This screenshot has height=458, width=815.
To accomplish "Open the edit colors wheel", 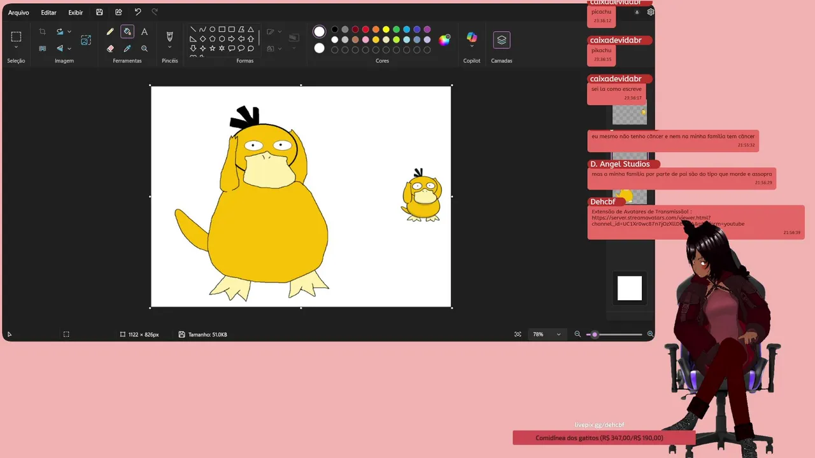I will [x=444, y=39].
